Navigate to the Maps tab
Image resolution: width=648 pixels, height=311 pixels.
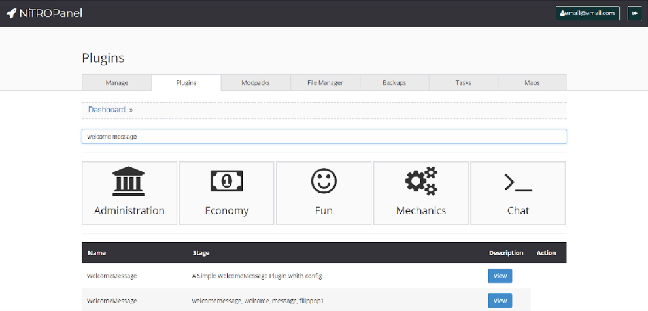click(532, 83)
